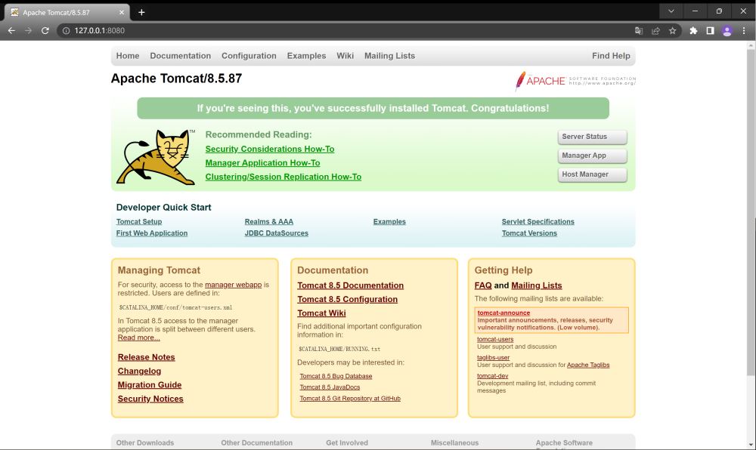Open Configuration in the navigation bar
This screenshot has width=756, height=450.
249,56
